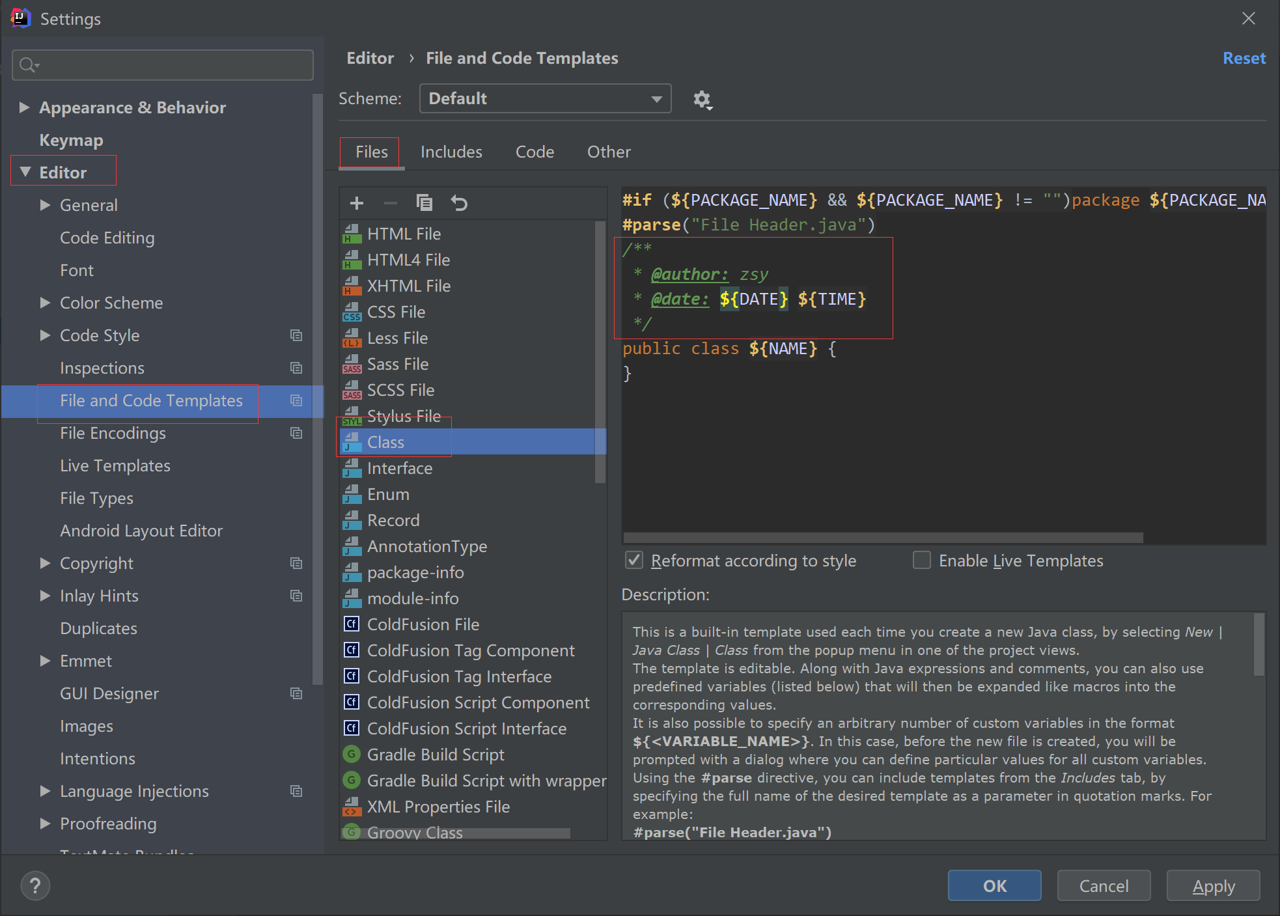Viewport: 1280px width, 916px height.
Task: Click the help question mark icon
Action: click(35, 885)
